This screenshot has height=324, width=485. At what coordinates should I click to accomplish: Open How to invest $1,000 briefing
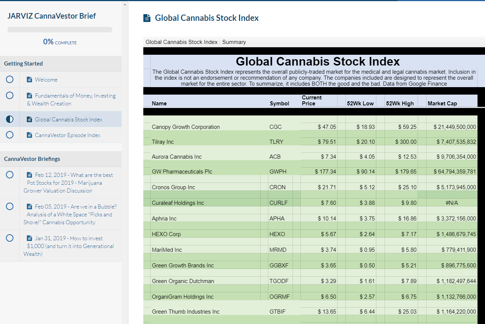point(68,246)
